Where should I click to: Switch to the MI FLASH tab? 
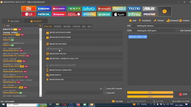click(13, 21)
